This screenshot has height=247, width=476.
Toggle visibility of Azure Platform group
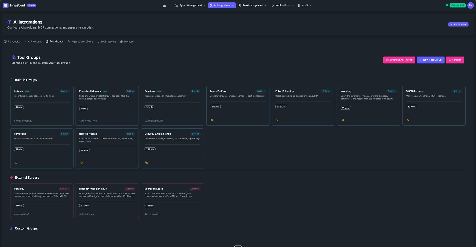(212, 120)
